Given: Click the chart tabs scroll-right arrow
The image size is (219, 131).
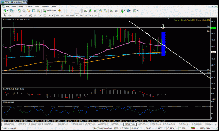Looking at the screenshot, I should tap(216, 124).
